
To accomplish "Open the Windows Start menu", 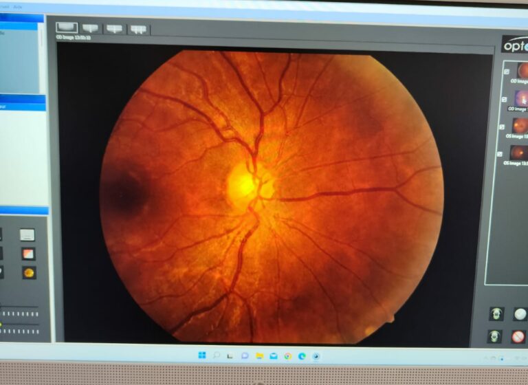I will pyautogui.click(x=202, y=355).
